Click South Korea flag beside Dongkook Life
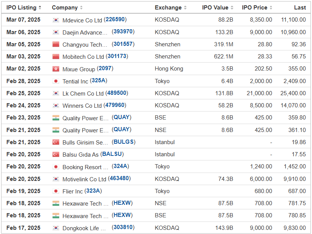The height and width of the screenshot is (234, 312). (x=56, y=228)
